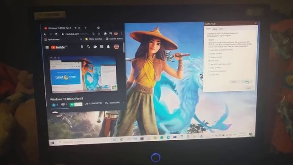Open Aplicaciones bookmarks shortcut
Screen dimensions: 293x165
(x=52, y=39)
